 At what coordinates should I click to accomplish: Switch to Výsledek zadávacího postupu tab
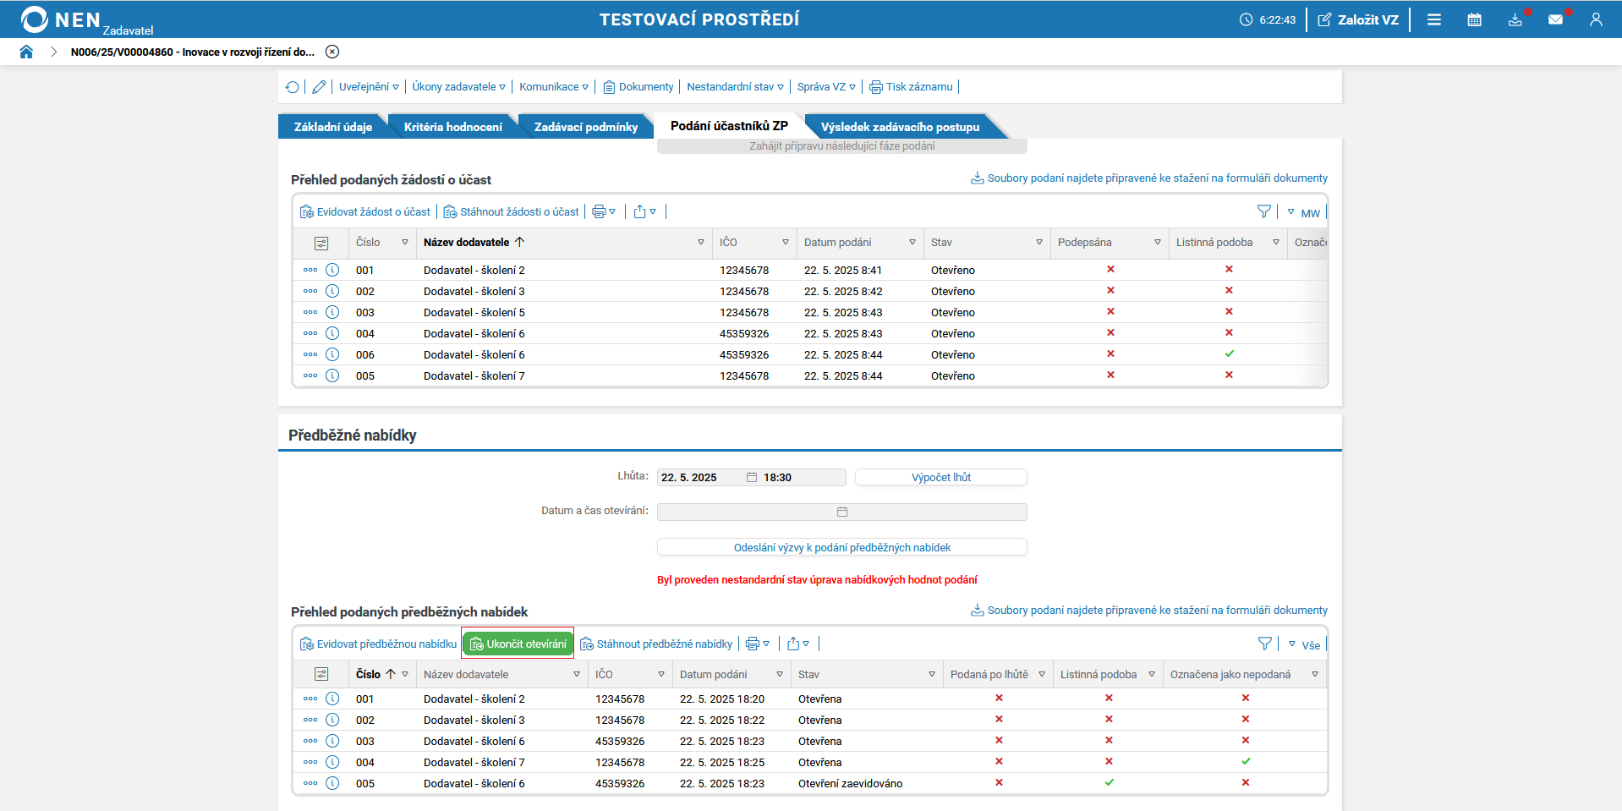coord(900,127)
